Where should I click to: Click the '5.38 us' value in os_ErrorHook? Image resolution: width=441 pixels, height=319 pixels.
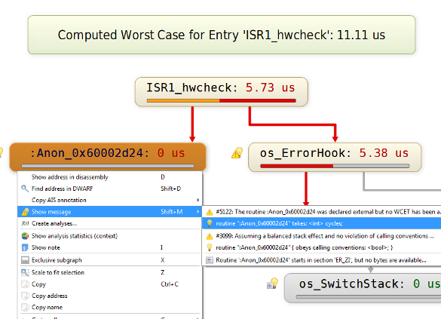384,153
